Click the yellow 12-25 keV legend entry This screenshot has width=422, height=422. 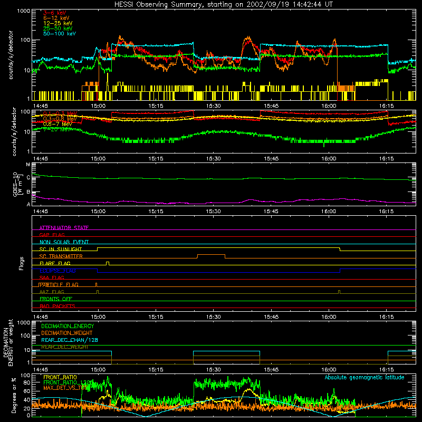point(57,23)
